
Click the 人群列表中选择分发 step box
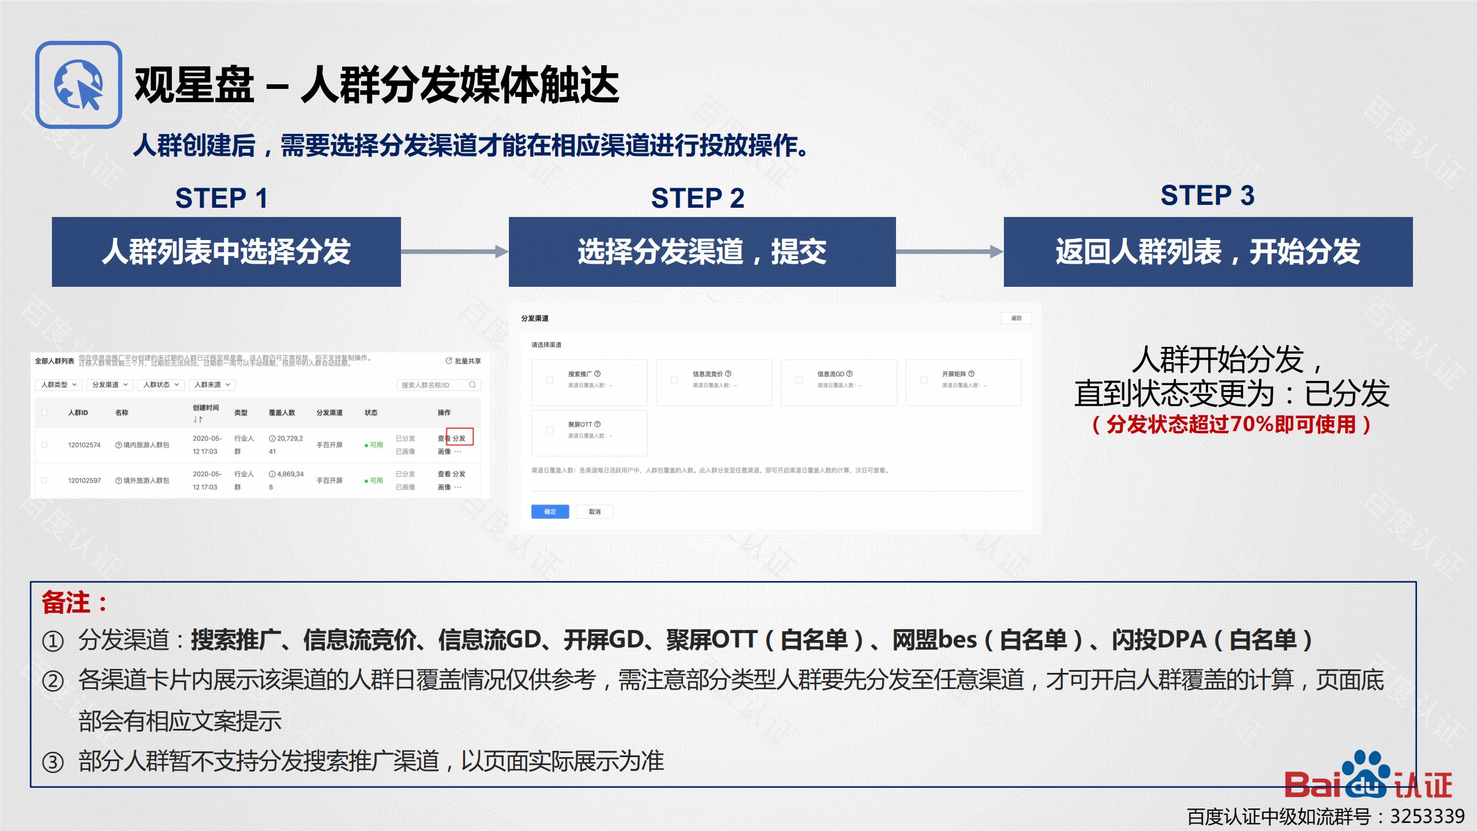point(226,252)
